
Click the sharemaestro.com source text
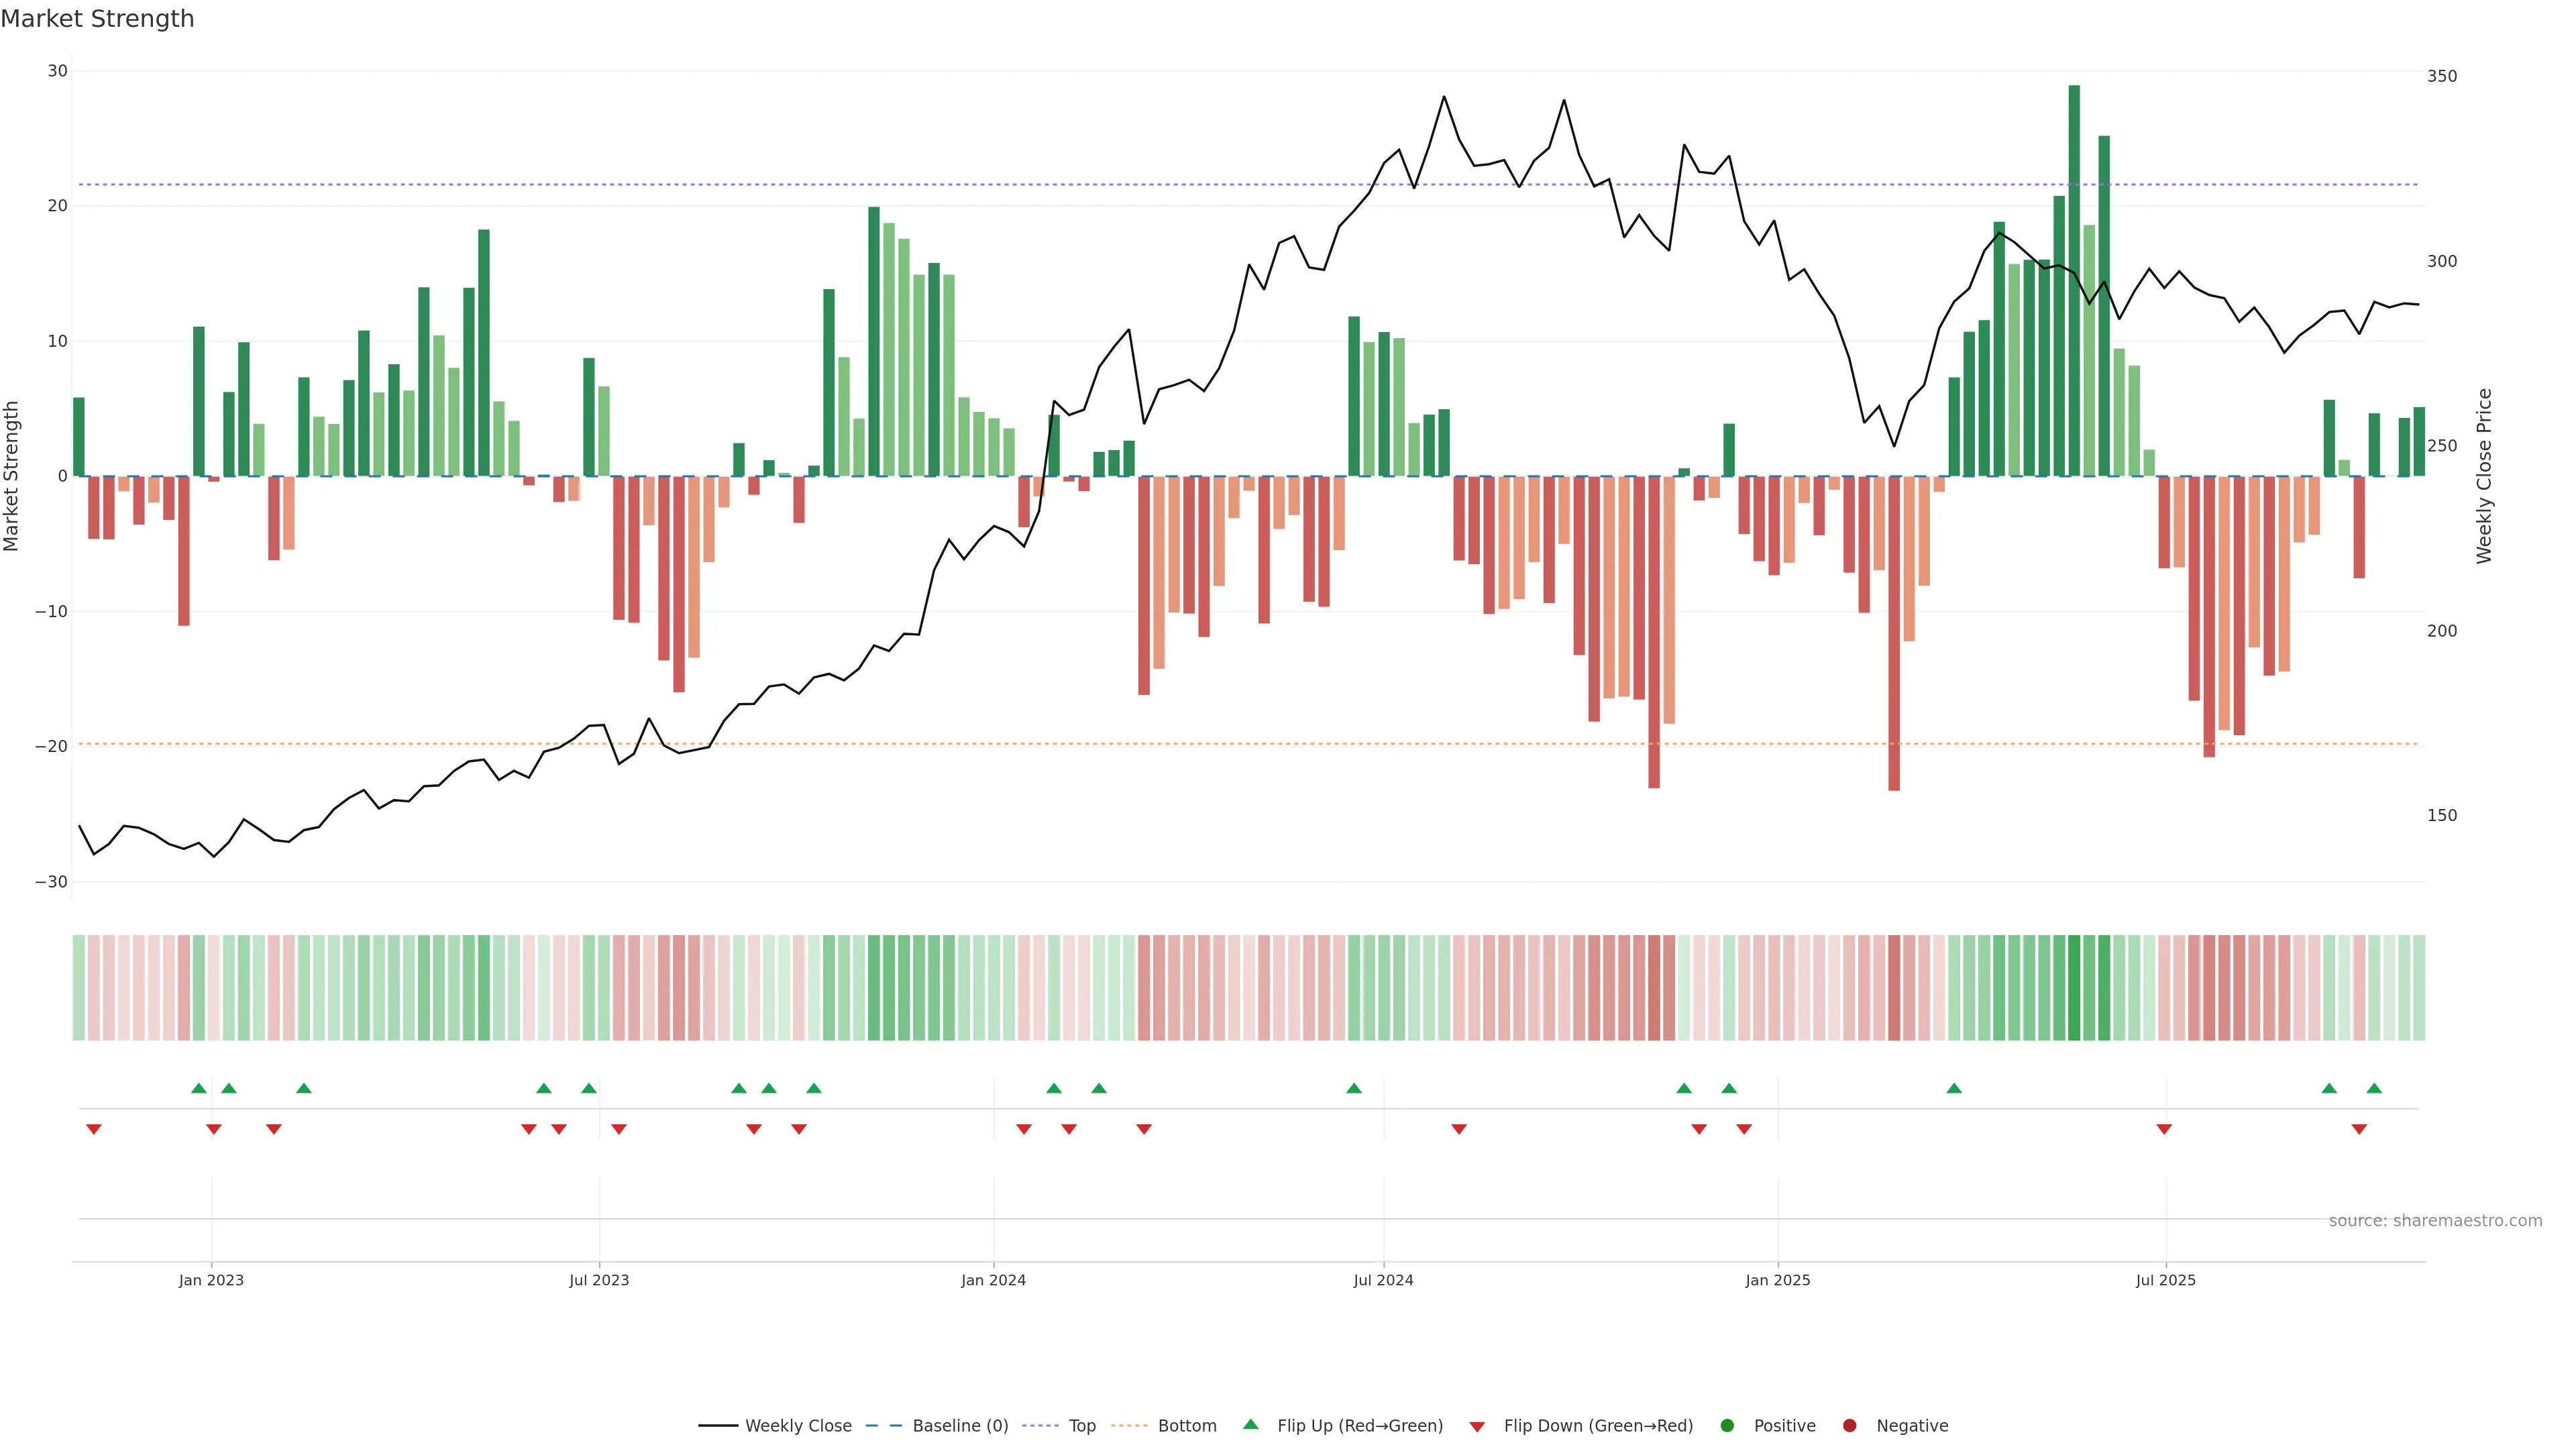2435,1220
